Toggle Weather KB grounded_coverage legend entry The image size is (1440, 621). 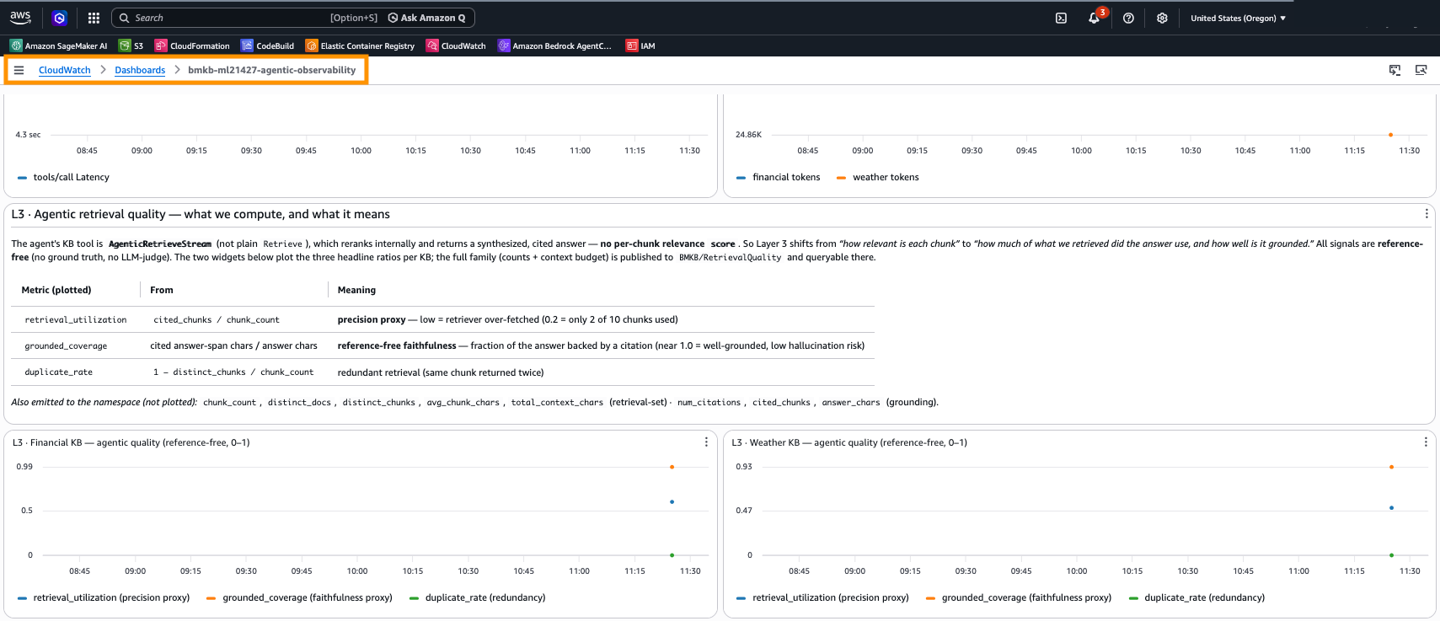click(1018, 597)
